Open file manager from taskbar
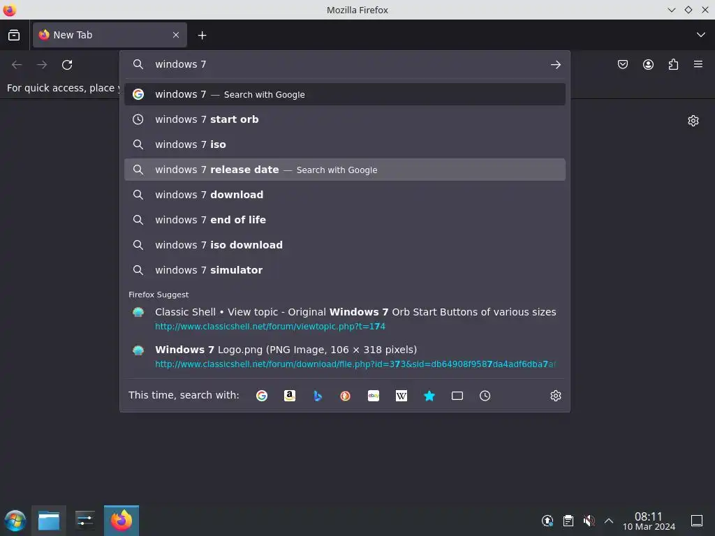715x536 pixels. coord(49,521)
